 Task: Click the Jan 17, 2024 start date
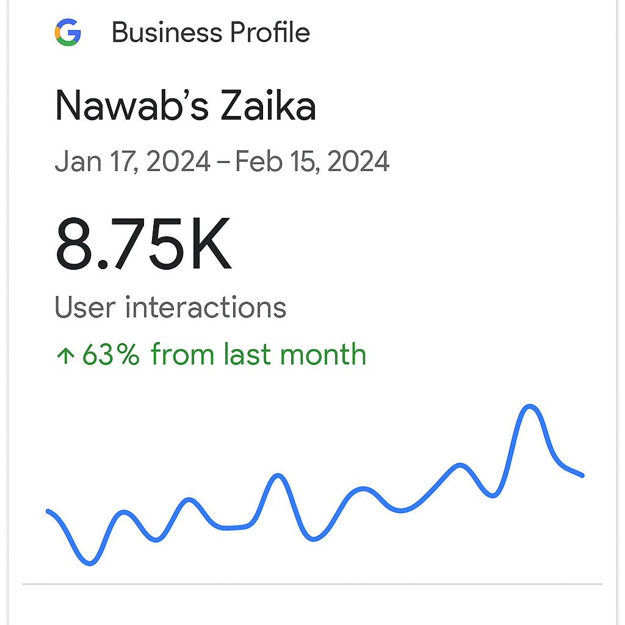(132, 162)
